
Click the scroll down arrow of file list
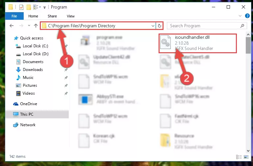point(248,151)
